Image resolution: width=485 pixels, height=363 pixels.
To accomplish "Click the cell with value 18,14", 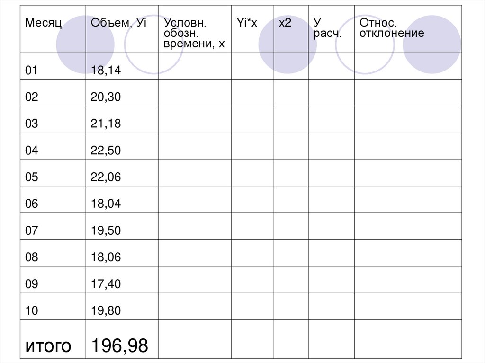I will click(107, 71).
